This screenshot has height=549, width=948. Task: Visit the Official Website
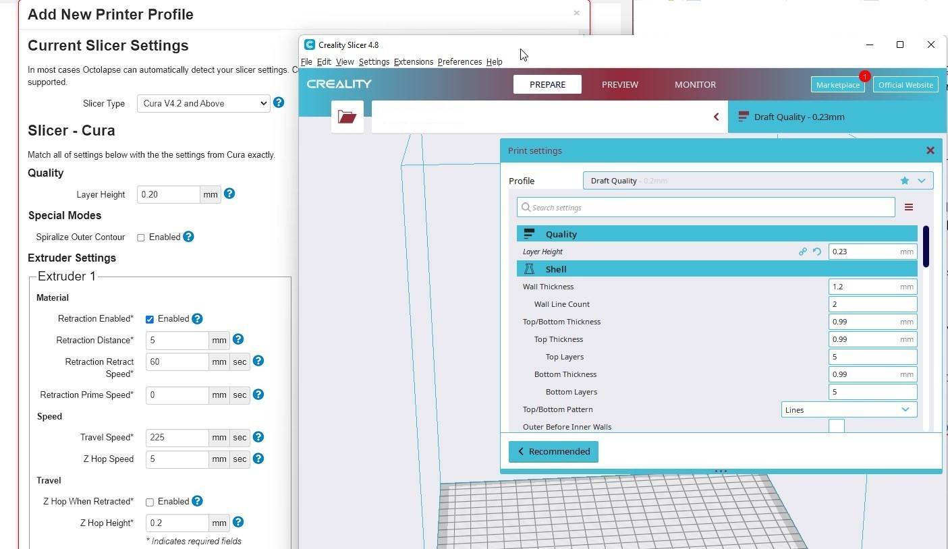coord(905,84)
